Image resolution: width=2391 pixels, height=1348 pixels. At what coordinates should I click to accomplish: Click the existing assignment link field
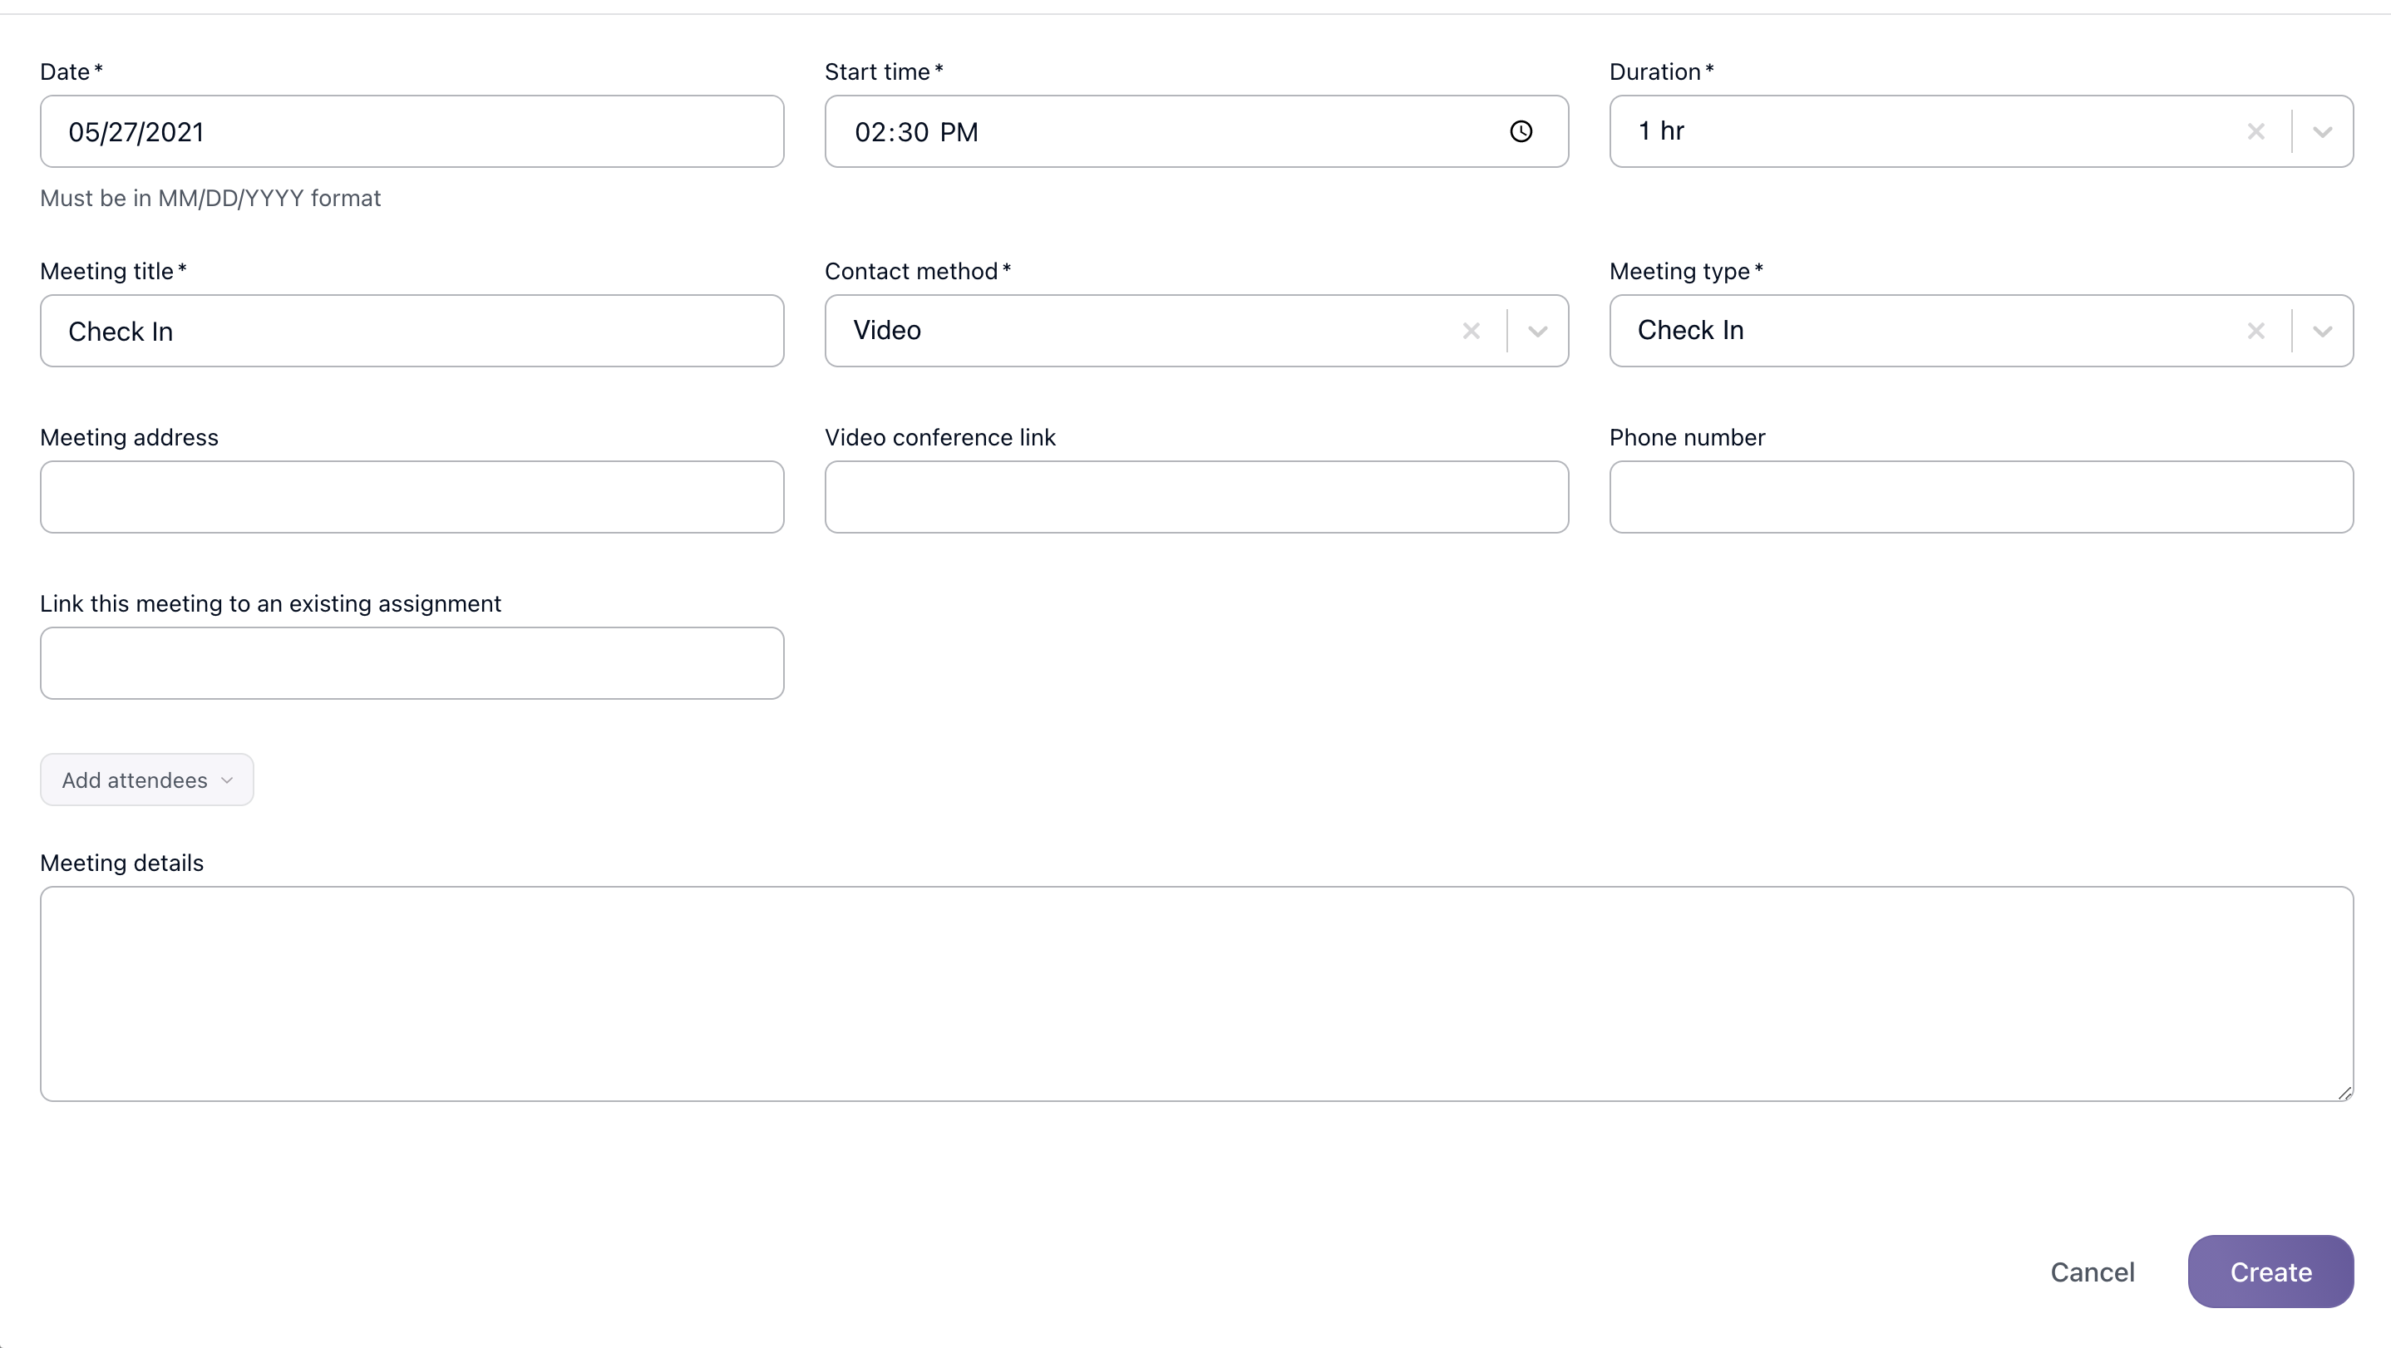tap(412, 663)
